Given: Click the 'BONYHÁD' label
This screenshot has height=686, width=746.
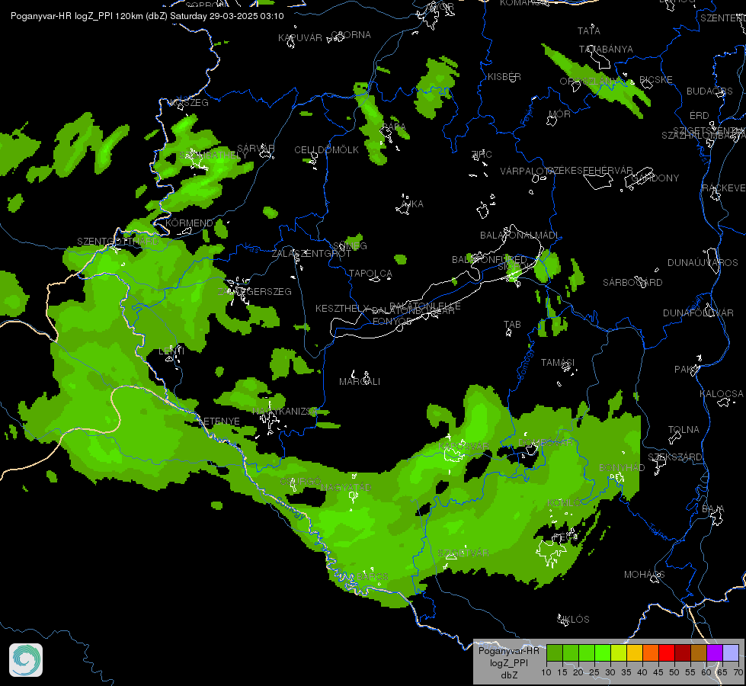Looking at the screenshot, I should click(x=621, y=468).
